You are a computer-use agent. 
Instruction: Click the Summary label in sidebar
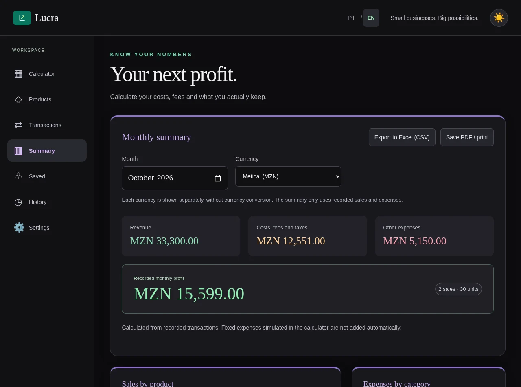click(42, 151)
